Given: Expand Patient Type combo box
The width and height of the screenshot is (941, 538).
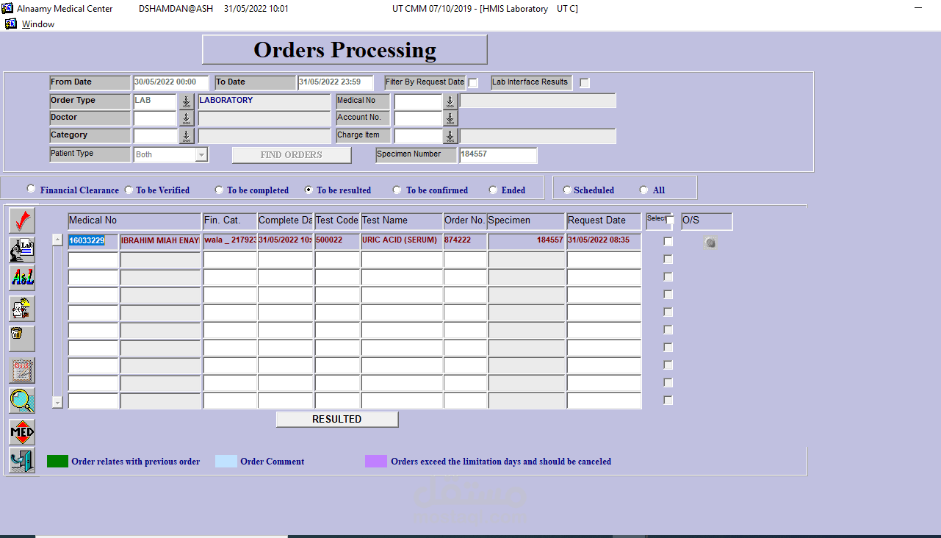Looking at the screenshot, I should click(201, 155).
